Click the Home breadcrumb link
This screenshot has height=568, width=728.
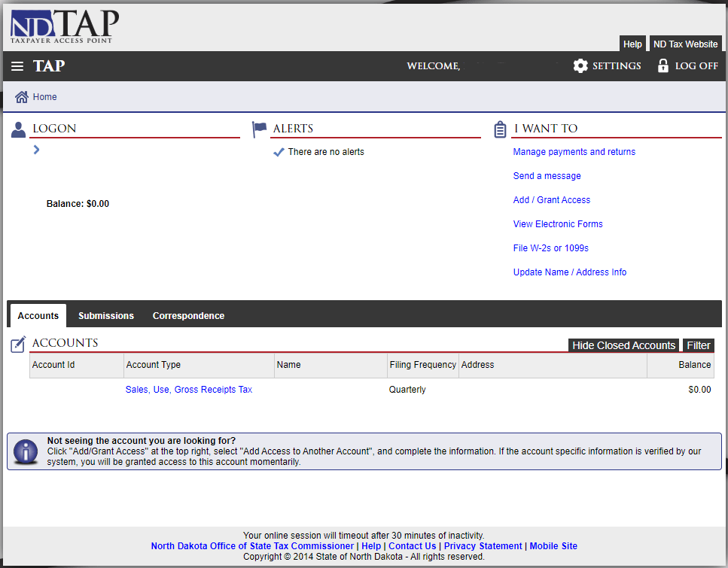(x=44, y=97)
